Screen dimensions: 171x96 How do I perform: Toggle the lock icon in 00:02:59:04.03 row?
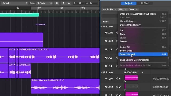pyautogui.click(x=120, y=78)
